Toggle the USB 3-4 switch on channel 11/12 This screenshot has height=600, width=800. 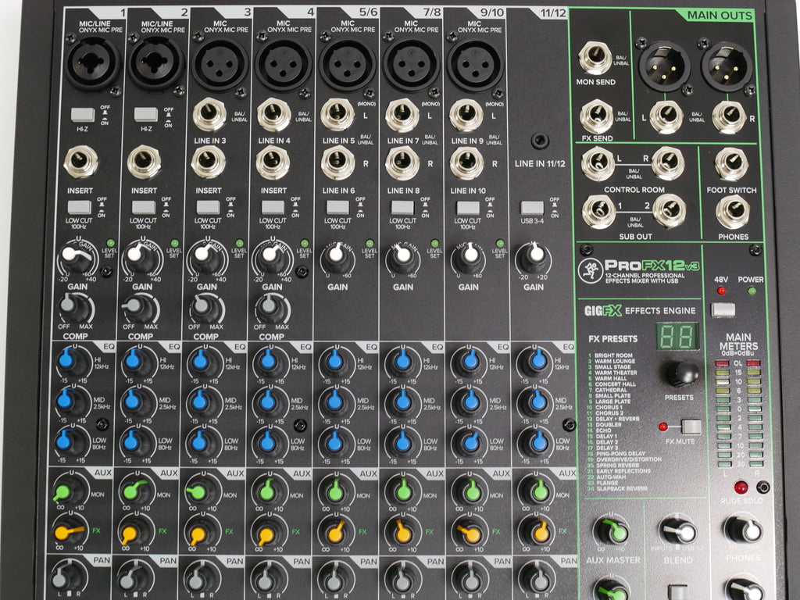tap(532, 209)
